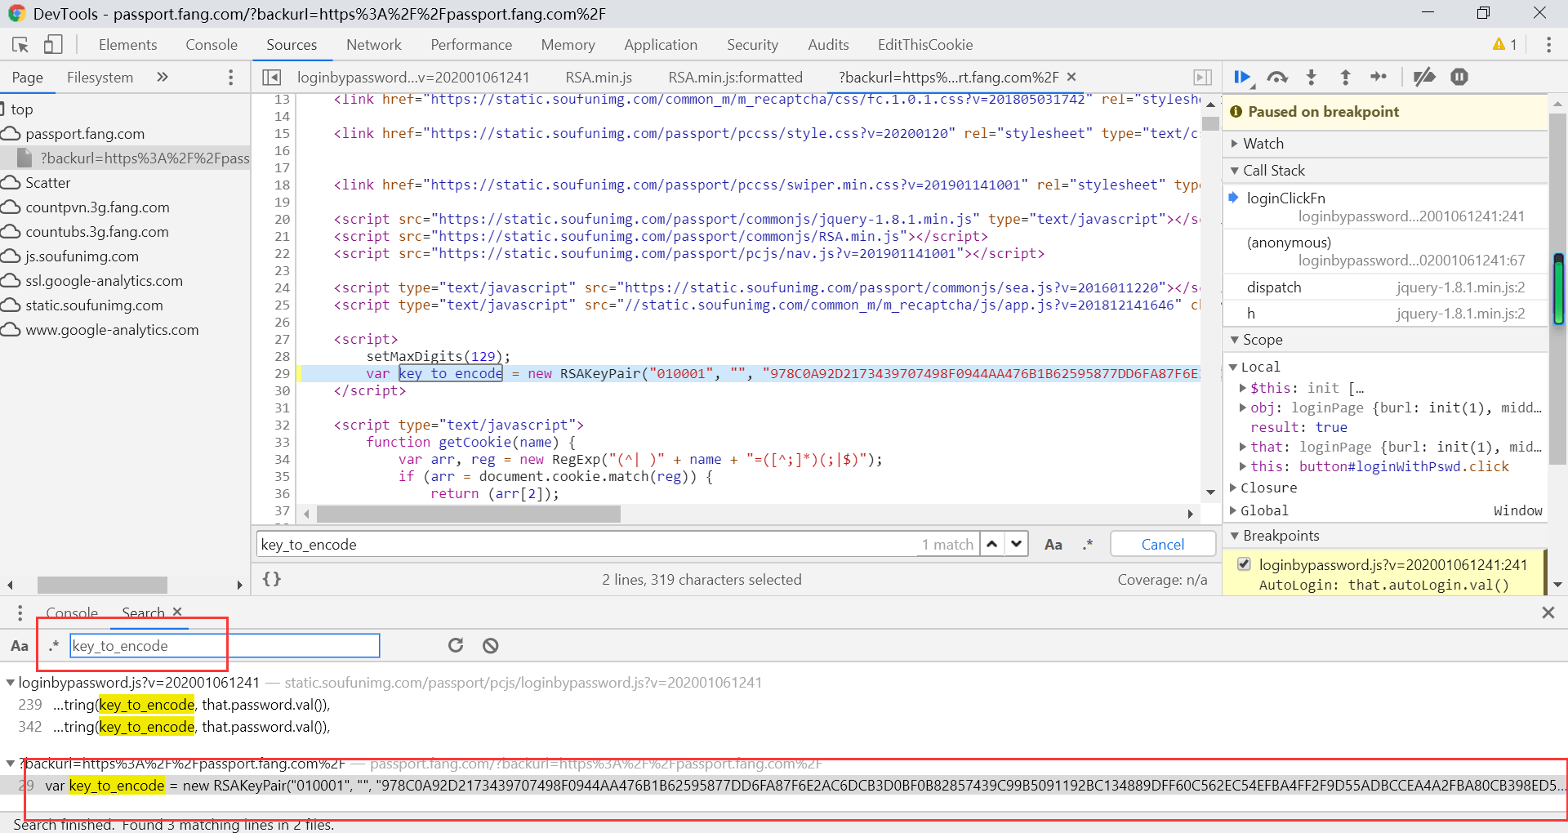
Task: Focus the Search drawer query input
Action: (225, 646)
